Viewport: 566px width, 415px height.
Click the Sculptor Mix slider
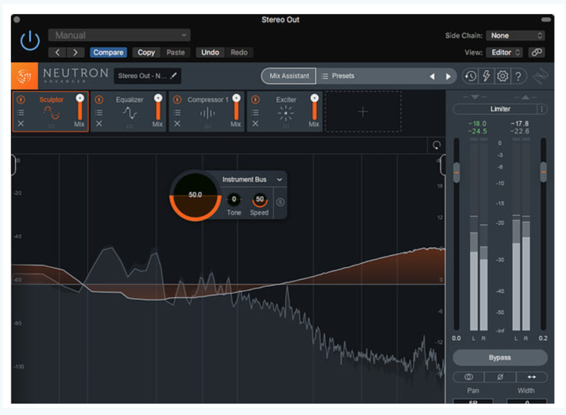tap(80, 109)
